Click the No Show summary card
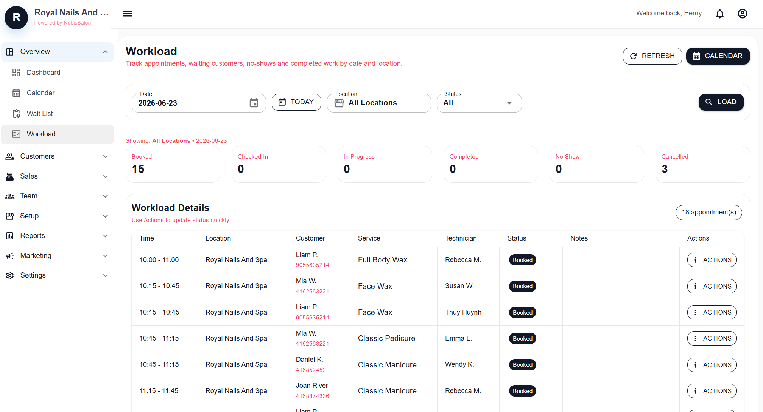The image size is (763, 412). point(597,164)
